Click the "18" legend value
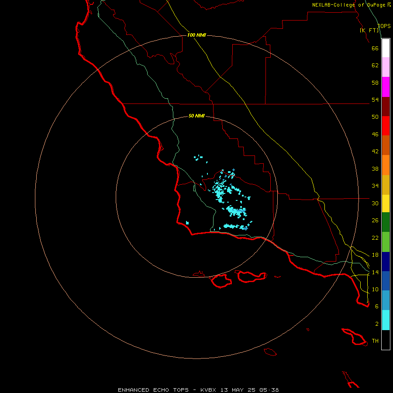This screenshot has width=393, height=393. click(x=375, y=255)
